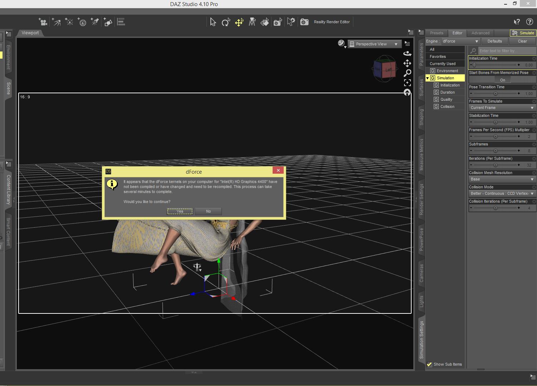Viewport: 537px width, 386px height.
Task: Collapse the Simulation tree group
Action: coord(427,78)
